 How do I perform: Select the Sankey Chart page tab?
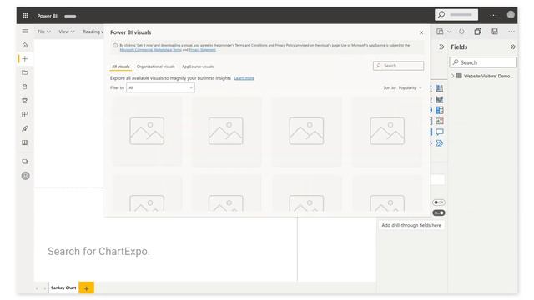[x=63, y=287]
